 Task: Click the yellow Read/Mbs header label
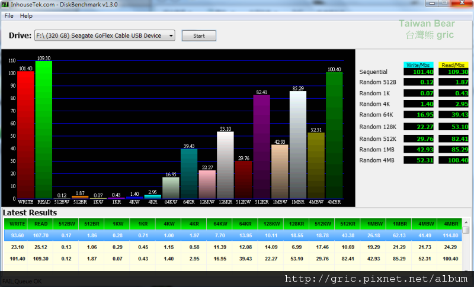click(453, 65)
